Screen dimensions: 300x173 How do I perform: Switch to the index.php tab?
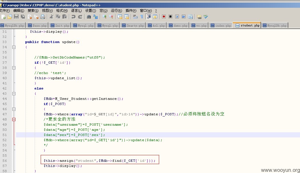[x=221, y=26]
